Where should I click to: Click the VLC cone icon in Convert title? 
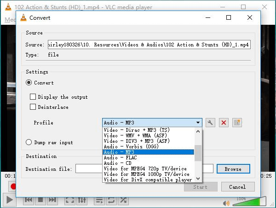click(23, 17)
